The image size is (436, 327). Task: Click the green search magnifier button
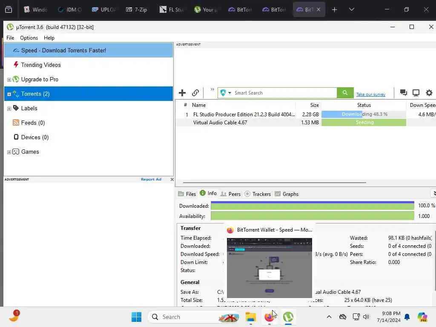[x=345, y=93]
